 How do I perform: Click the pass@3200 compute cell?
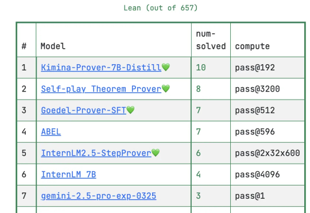point(268,89)
